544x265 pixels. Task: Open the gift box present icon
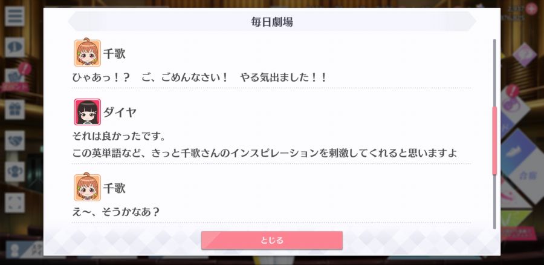[x=15, y=110]
